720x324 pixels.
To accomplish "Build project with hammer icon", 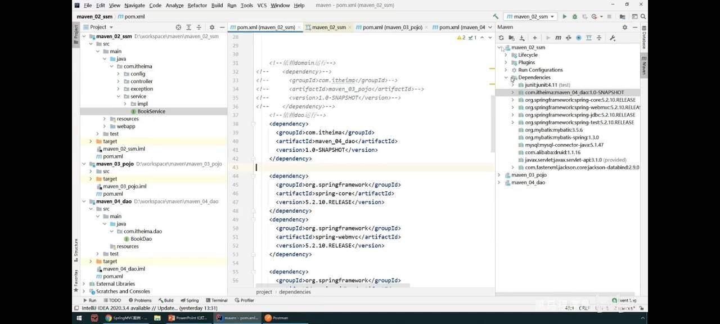I will pos(496,16).
